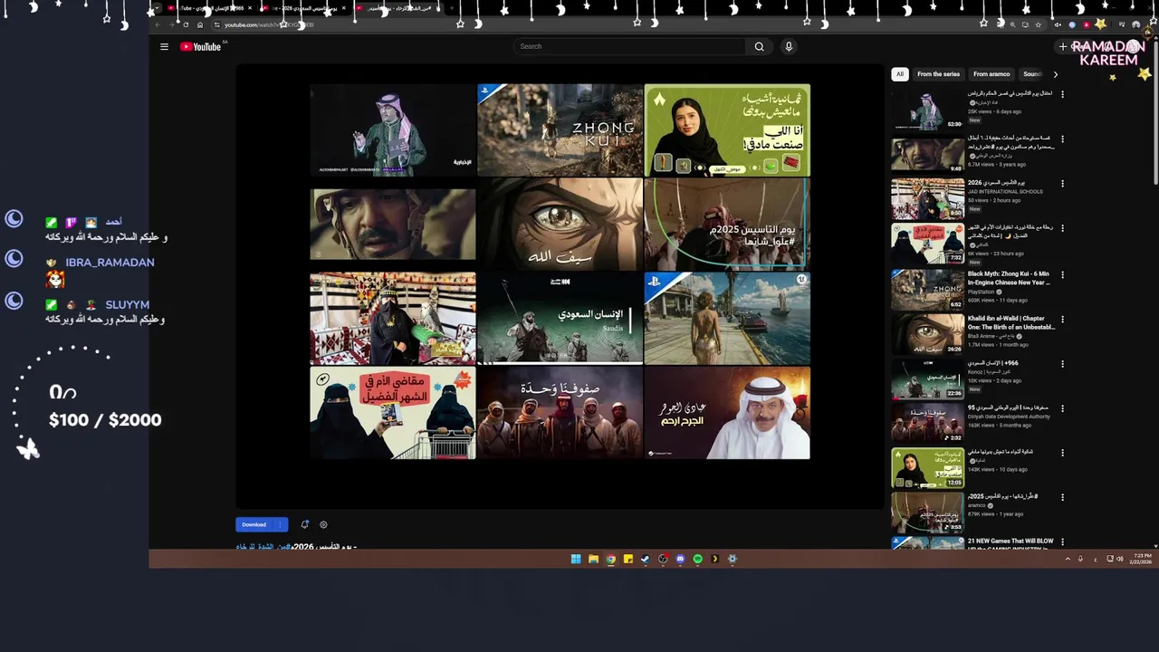1159x652 pixels.
Task: Open Steam from the taskbar
Action: click(x=646, y=559)
